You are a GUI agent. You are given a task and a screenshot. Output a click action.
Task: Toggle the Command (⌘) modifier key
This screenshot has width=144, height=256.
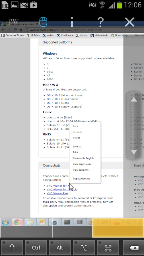108,248
